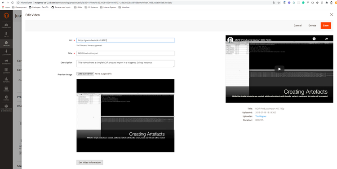
Task: Click the browser forward arrow
Action: (8, 3)
